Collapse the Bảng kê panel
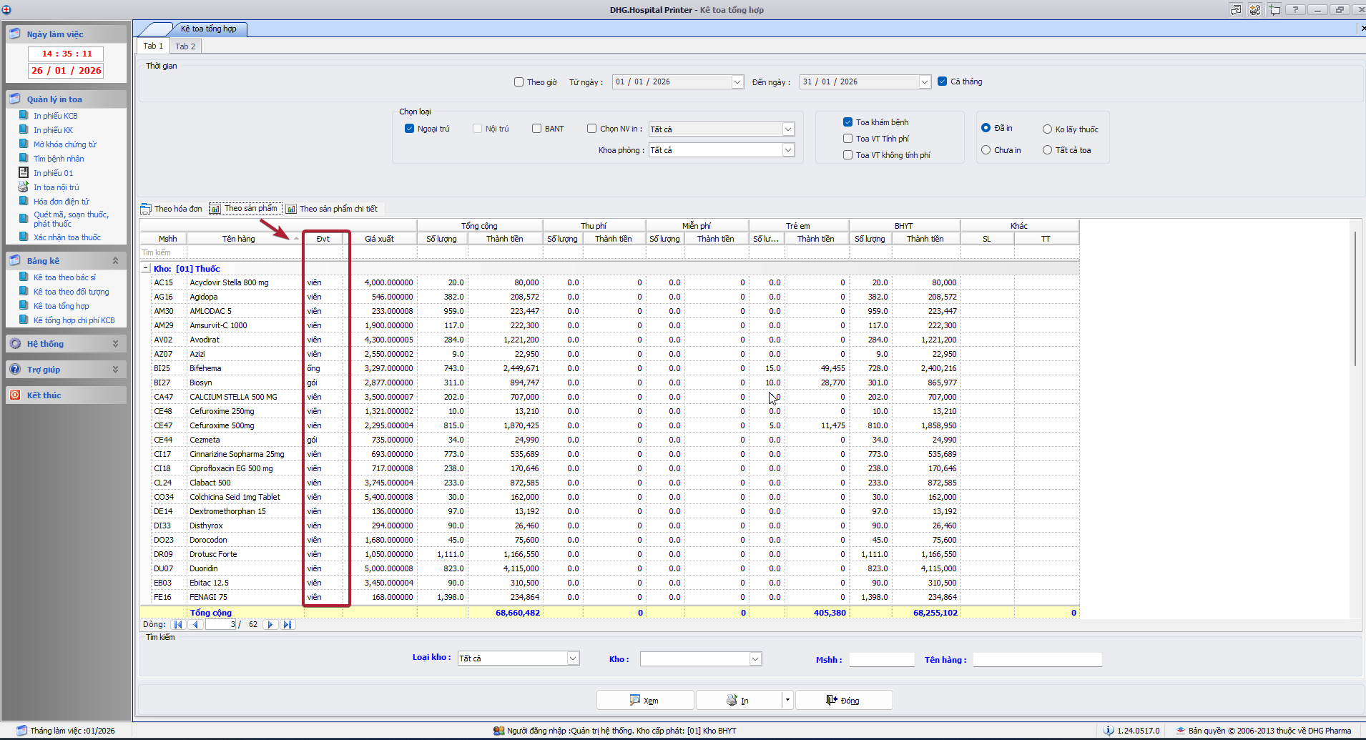The image size is (1366, 740). click(115, 261)
